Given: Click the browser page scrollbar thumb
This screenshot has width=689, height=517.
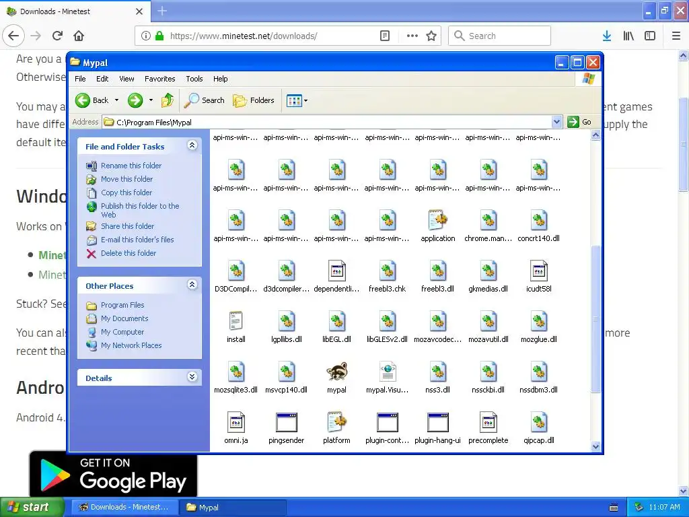Looking at the screenshot, I should 684,144.
